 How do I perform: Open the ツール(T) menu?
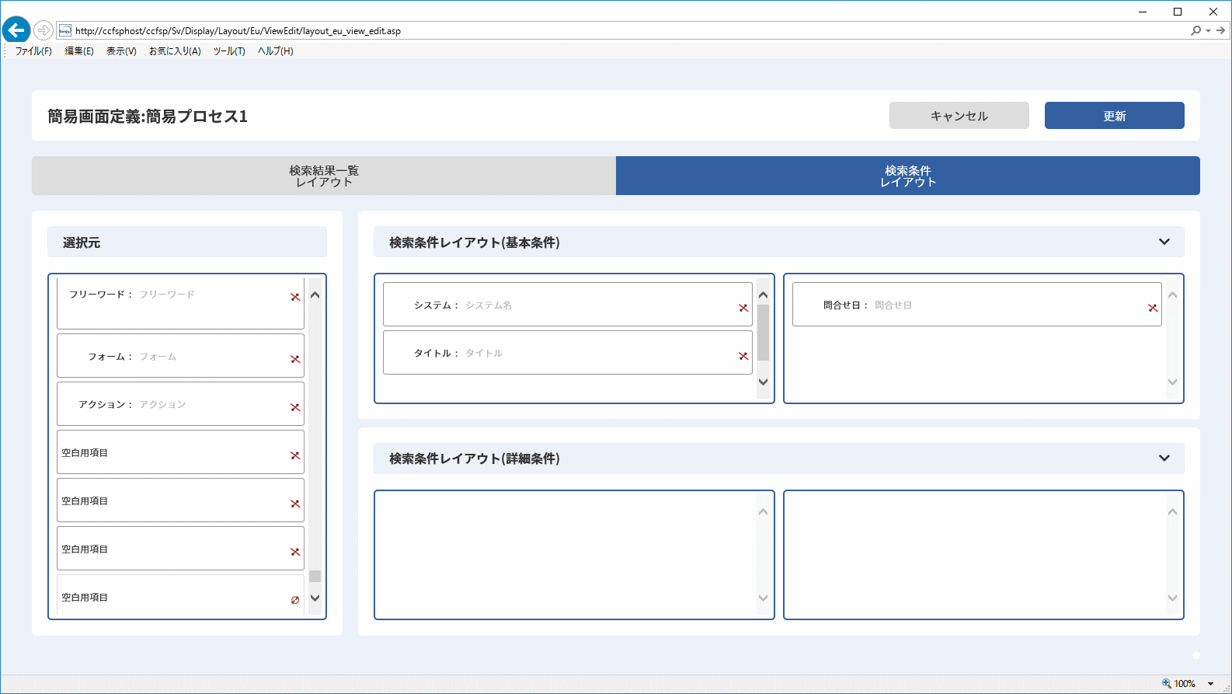pyautogui.click(x=229, y=51)
